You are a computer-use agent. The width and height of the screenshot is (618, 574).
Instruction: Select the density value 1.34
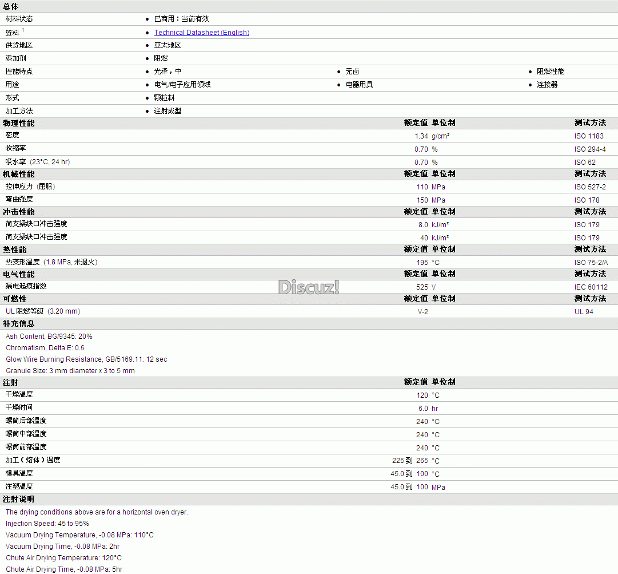coord(421,136)
